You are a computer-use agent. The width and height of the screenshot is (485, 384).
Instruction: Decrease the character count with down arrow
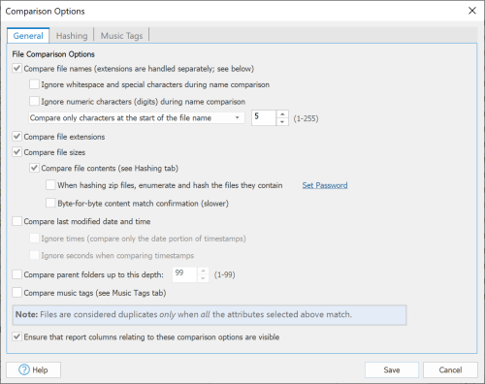pos(282,122)
